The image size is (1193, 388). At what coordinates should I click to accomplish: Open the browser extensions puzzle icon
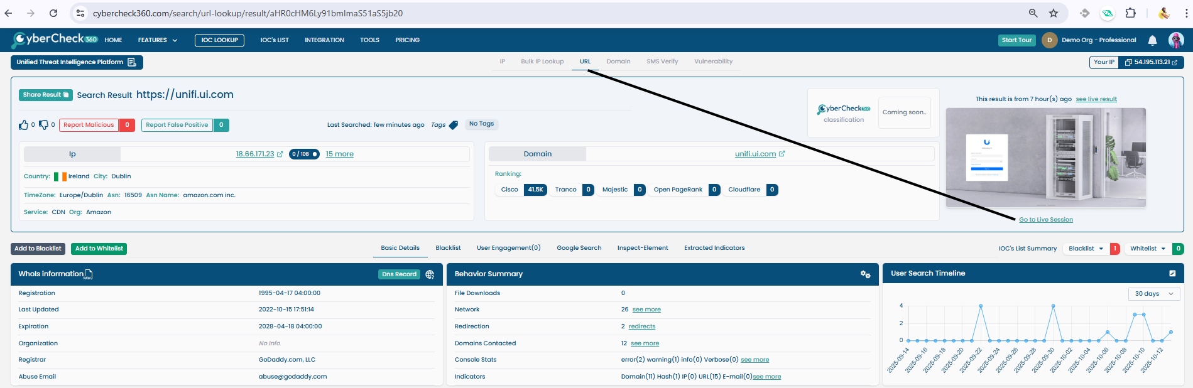point(1130,13)
